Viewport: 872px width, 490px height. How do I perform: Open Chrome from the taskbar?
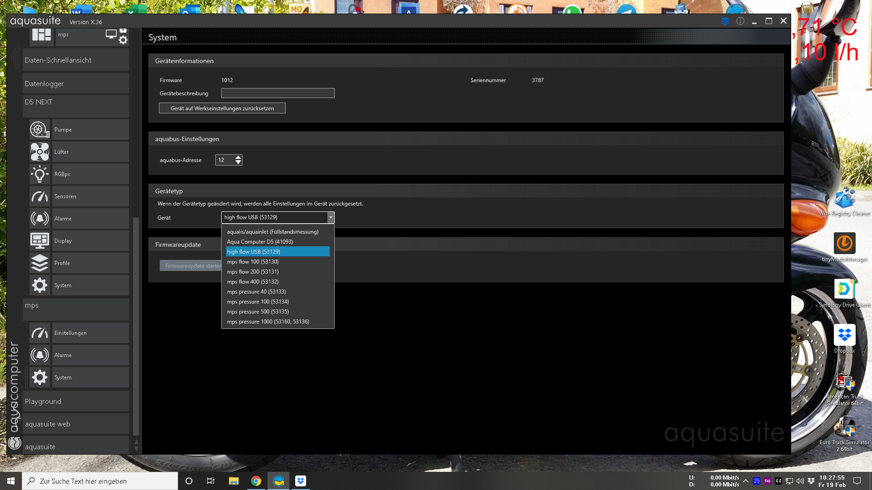tap(256, 481)
